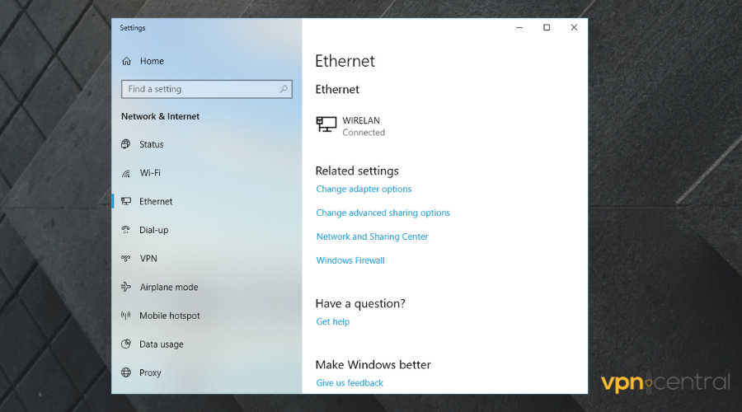The image size is (742, 412).
Task: Click the Airplane mode icon
Action: coord(126,287)
